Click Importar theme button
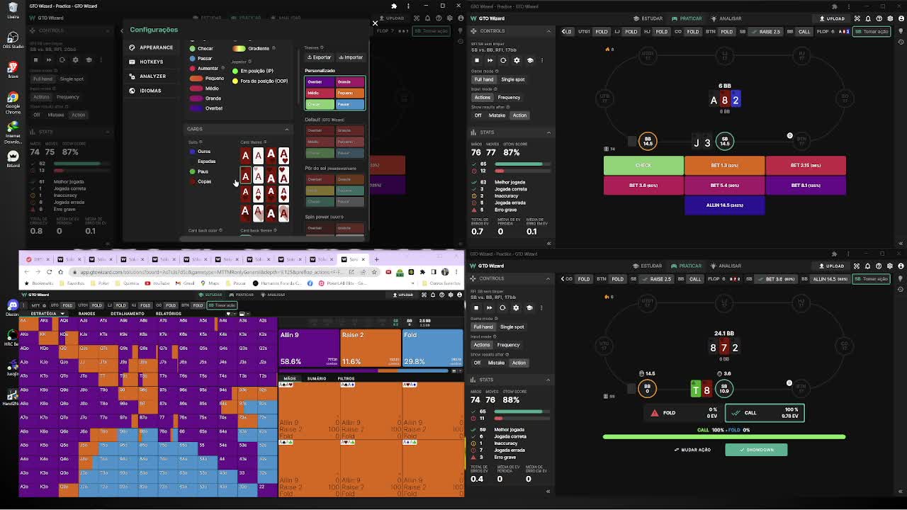 click(x=351, y=57)
